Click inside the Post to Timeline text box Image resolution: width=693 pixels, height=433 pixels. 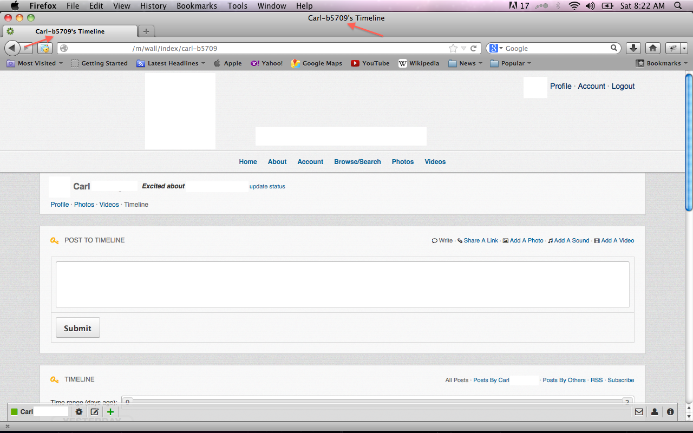click(x=343, y=285)
